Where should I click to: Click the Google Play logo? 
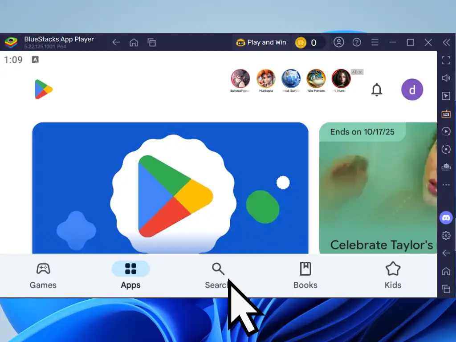(x=44, y=90)
